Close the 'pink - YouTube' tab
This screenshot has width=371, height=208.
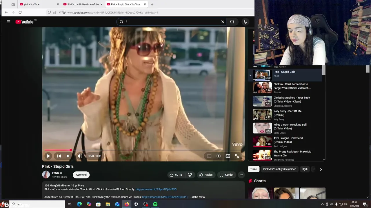[x=58, y=4]
